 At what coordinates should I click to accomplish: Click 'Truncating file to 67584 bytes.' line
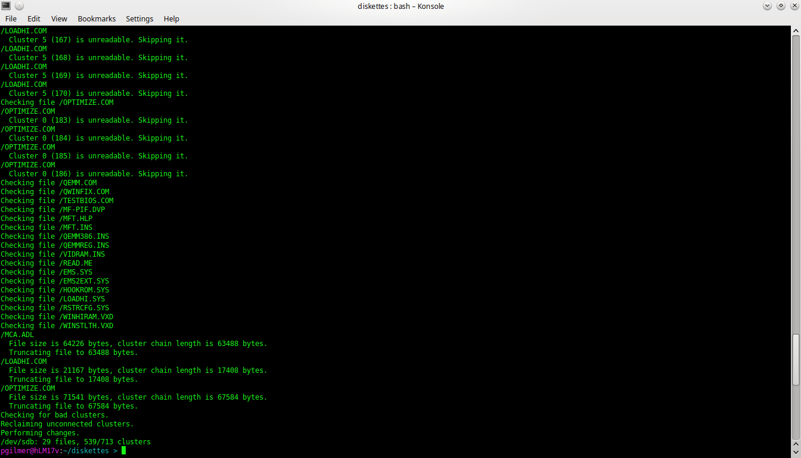click(x=73, y=406)
